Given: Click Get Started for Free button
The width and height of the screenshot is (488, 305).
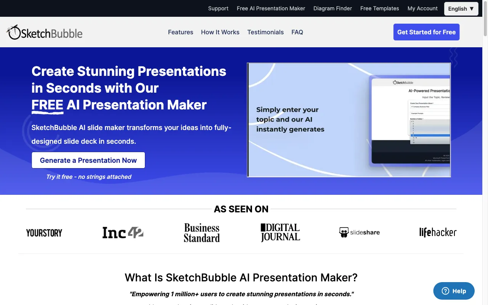Looking at the screenshot, I should click(x=426, y=32).
